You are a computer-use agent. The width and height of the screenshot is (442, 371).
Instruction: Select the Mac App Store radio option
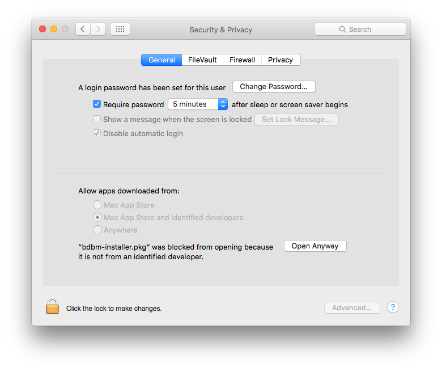coord(97,205)
